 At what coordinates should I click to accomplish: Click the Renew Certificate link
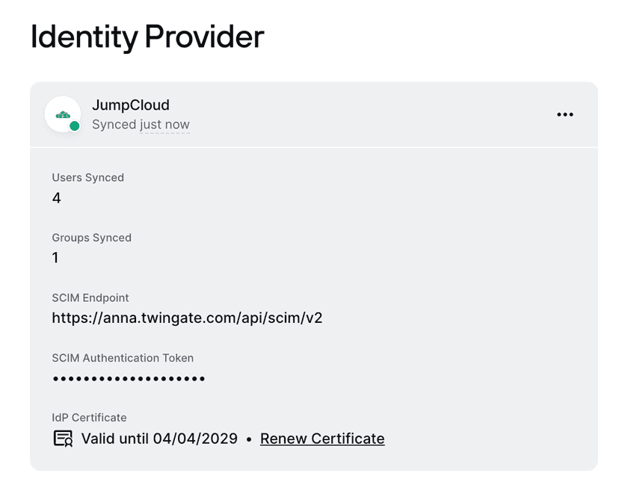(x=322, y=439)
